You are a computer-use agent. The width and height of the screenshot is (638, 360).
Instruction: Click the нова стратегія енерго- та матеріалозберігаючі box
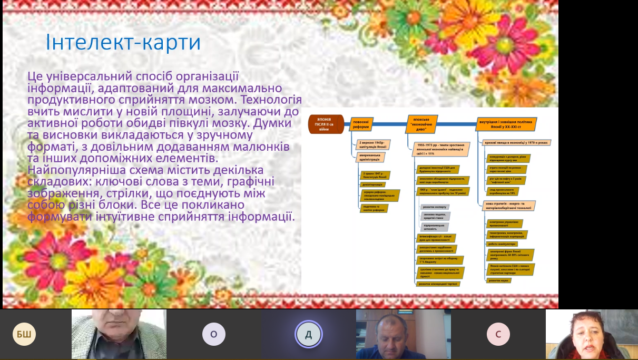point(509,205)
